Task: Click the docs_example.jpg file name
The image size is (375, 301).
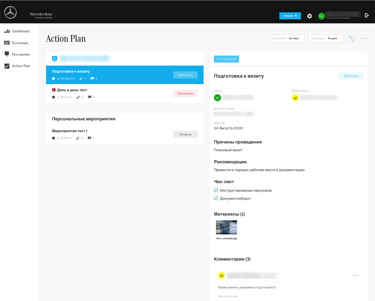Action: [227, 238]
